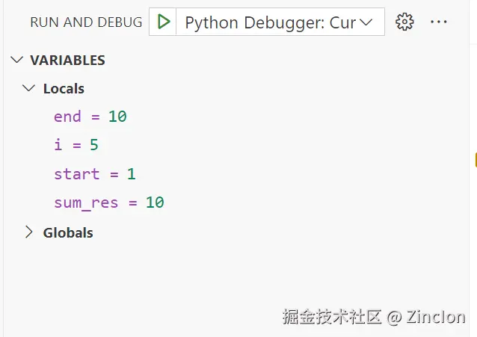
Task: Click the RUN AND DEBUG panel title
Action: [x=86, y=22]
